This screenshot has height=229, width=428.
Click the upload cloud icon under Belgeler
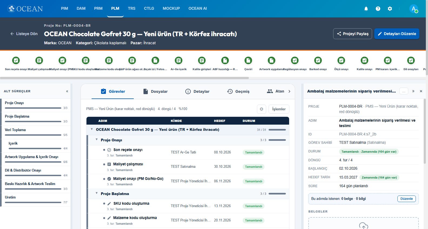363,225
